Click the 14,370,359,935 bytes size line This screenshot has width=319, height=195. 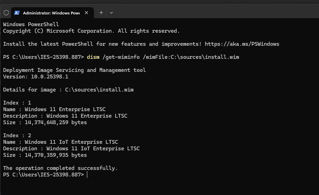45,155
